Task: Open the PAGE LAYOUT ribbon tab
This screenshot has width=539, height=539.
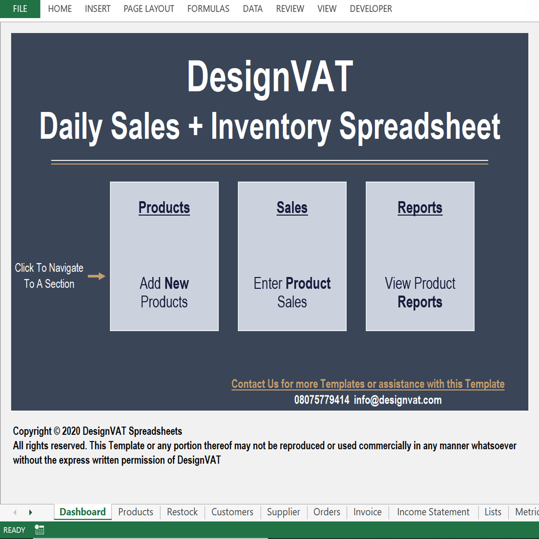Action: [149, 9]
